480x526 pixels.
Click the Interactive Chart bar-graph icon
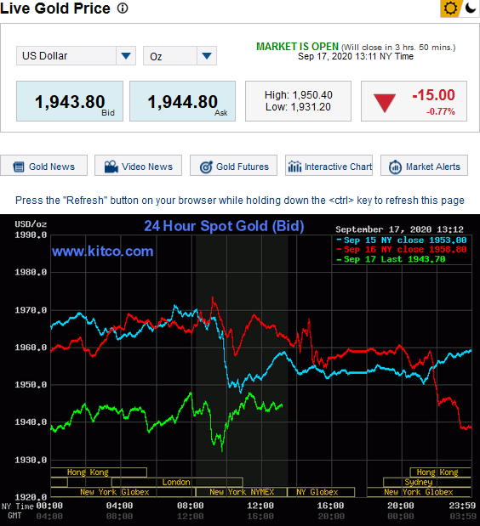point(295,167)
